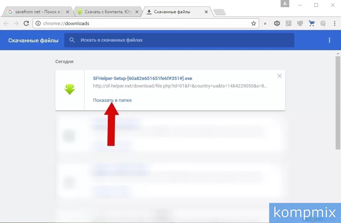The height and width of the screenshot is (223, 341).
Task: Maximize the Chrome window
Action: pos(316,5)
